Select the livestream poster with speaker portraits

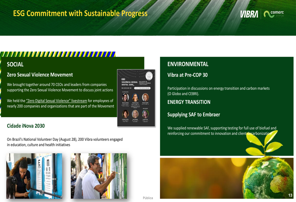point(136,98)
